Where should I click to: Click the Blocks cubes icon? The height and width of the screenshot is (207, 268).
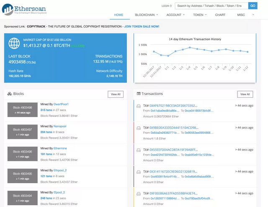tap(10, 94)
